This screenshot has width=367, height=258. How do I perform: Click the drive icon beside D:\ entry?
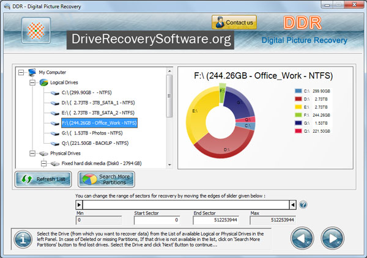55,103
